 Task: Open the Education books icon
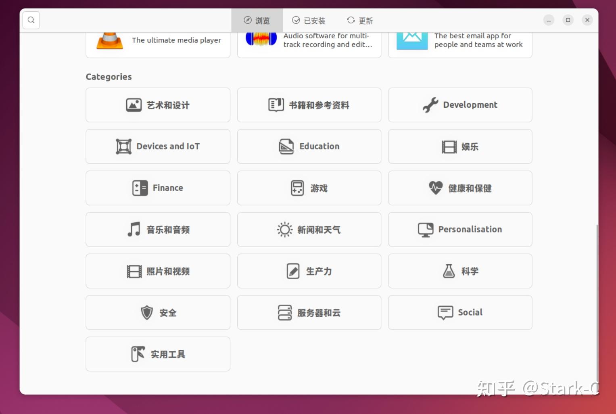coord(286,146)
